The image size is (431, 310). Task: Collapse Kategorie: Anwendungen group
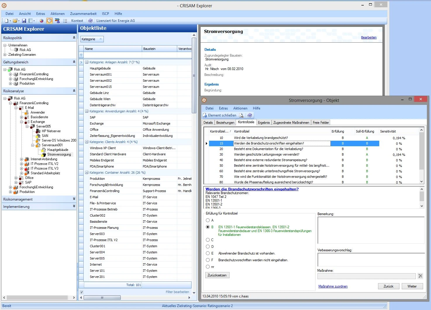(x=87, y=111)
